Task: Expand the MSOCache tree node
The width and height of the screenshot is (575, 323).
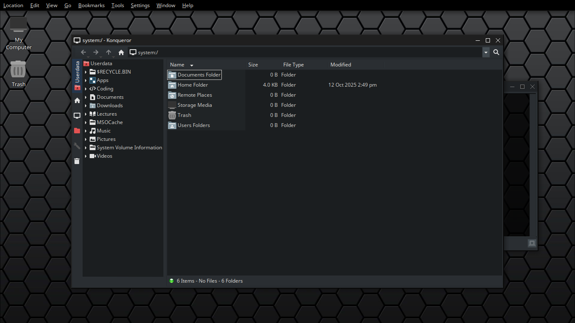Action: coord(86,122)
